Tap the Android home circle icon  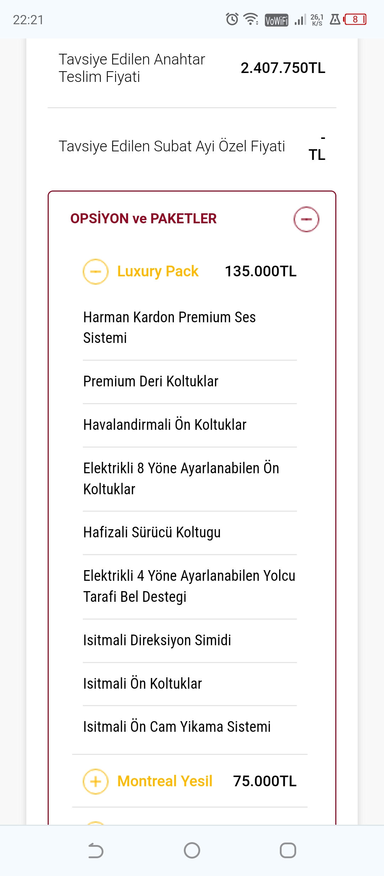192,851
